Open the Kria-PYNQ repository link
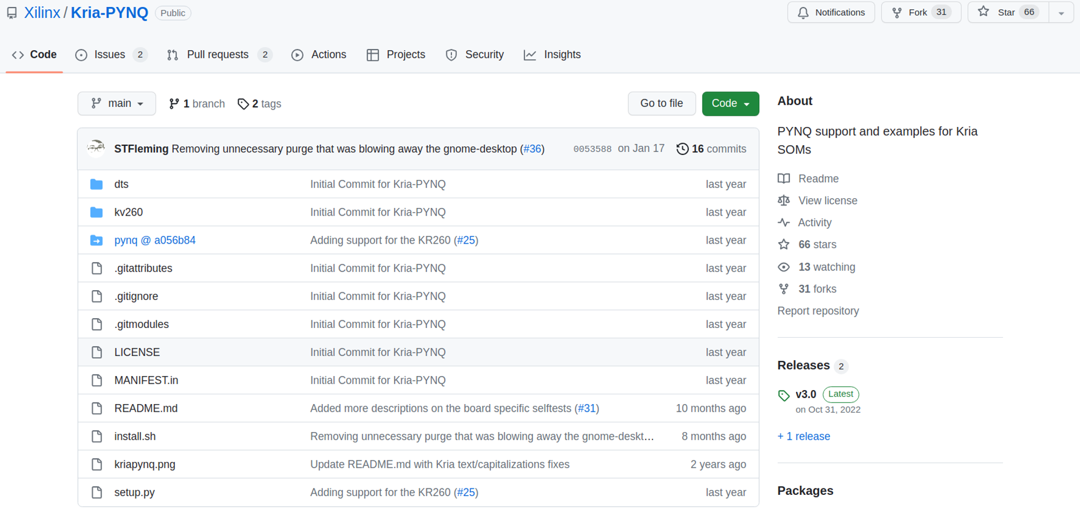The image size is (1080, 510). click(x=110, y=13)
